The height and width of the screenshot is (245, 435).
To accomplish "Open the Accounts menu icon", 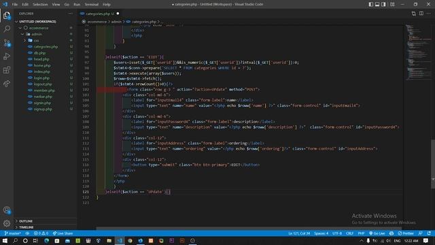I will [x=7, y=210].
